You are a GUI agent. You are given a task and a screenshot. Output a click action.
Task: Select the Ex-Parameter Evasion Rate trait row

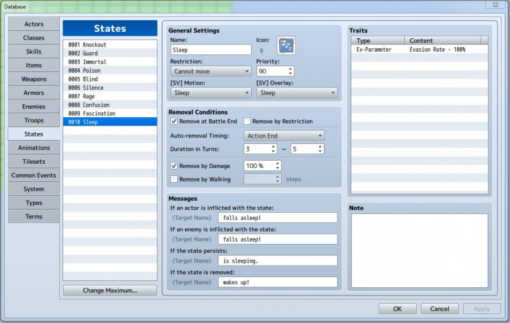click(419, 50)
